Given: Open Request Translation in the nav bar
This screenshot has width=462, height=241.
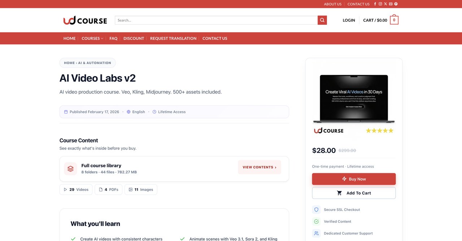Looking at the screenshot, I should [x=173, y=38].
